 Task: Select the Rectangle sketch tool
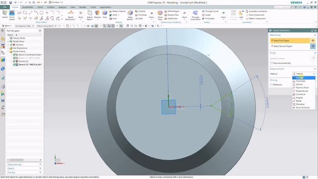click(x=25, y=13)
